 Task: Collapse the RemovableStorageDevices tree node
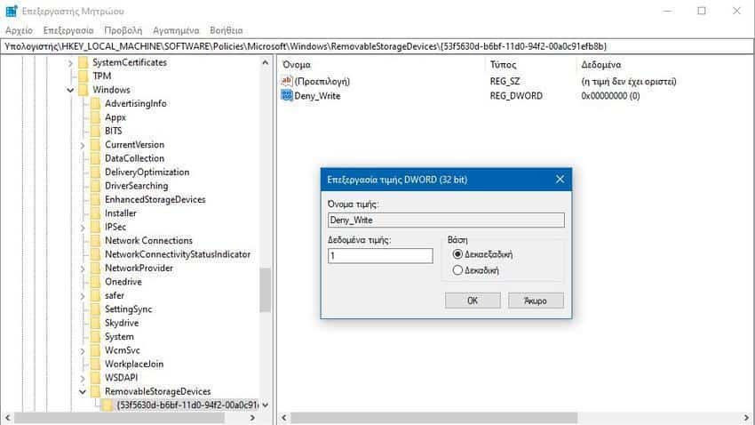click(x=83, y=392)
